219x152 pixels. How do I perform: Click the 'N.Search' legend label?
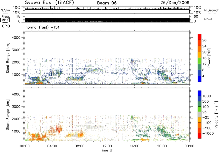211,10
